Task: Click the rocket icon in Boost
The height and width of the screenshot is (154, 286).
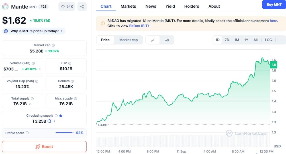Action: tap(38, 147)
